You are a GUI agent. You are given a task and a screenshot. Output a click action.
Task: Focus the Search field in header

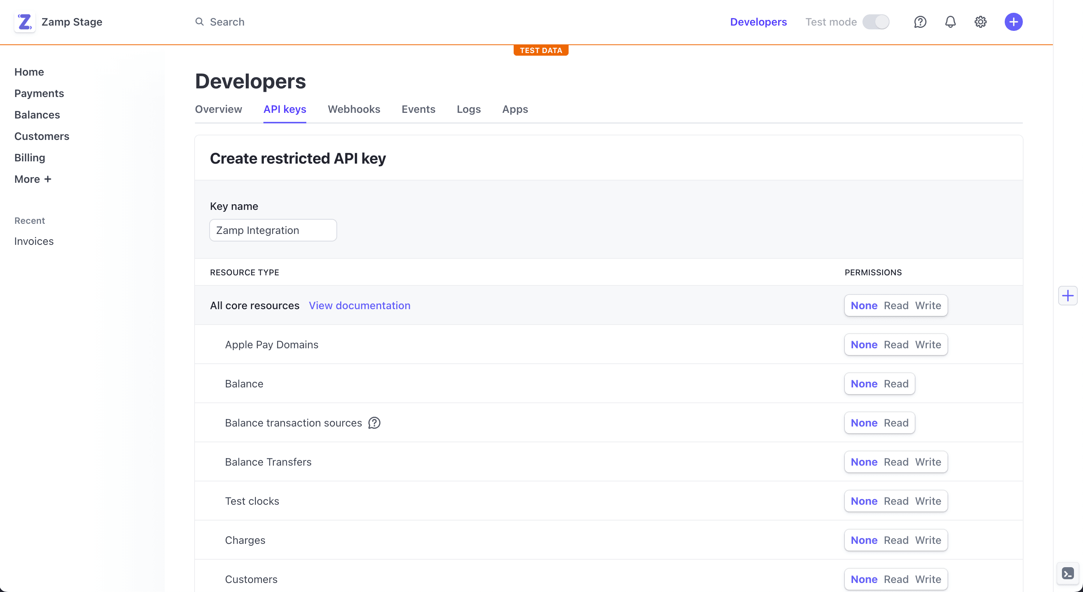click(227, 22)
